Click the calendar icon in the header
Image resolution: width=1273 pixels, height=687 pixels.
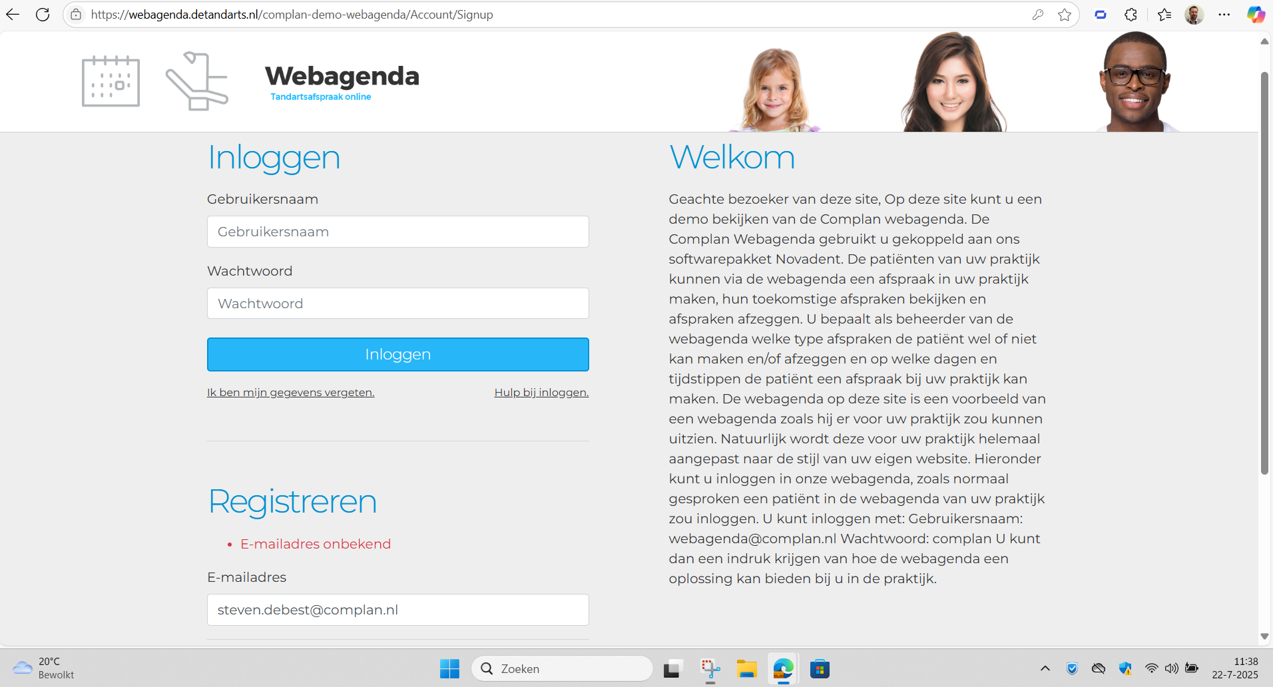point(111,81)
